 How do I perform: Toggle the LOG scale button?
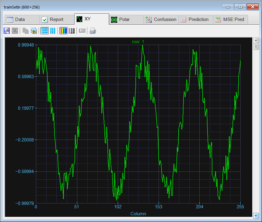(82, 31)
